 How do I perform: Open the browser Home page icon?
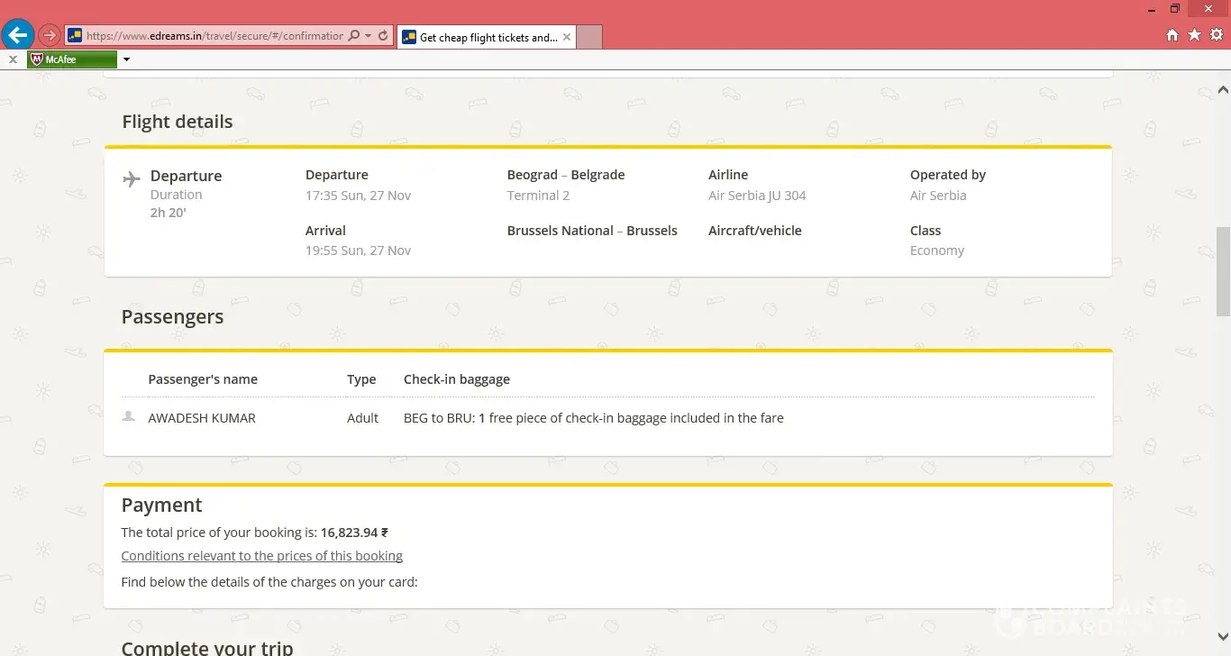click(x=1172, y=35)
